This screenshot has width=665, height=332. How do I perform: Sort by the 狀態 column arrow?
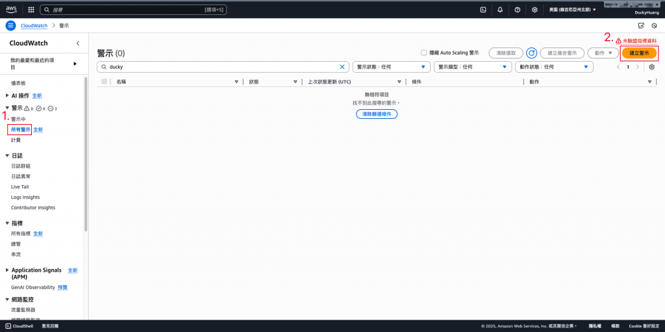click(295, 81)
